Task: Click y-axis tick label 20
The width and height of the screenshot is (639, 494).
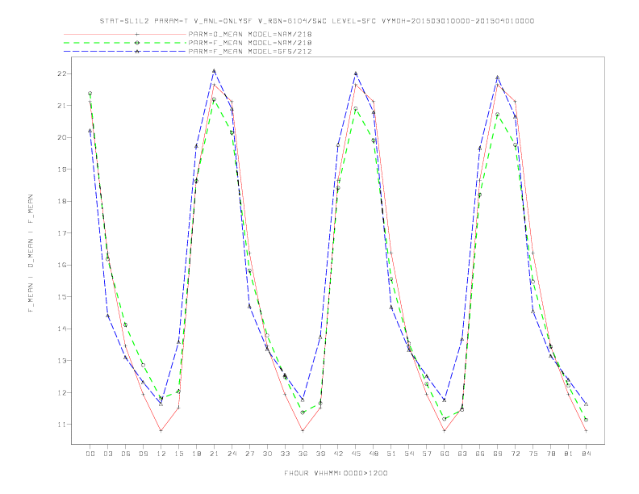Action: tap(62, 137)
